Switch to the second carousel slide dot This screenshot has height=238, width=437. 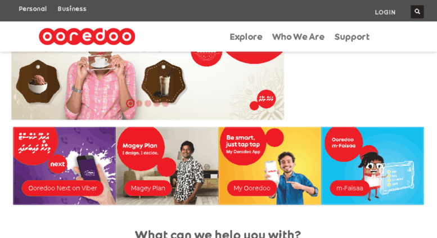click(x=139, y=104)
